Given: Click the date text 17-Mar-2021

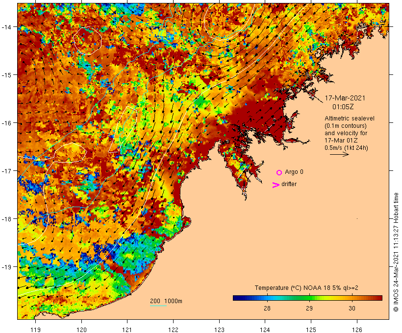Looking at the screenshot, I should click(x=345, y=98).
